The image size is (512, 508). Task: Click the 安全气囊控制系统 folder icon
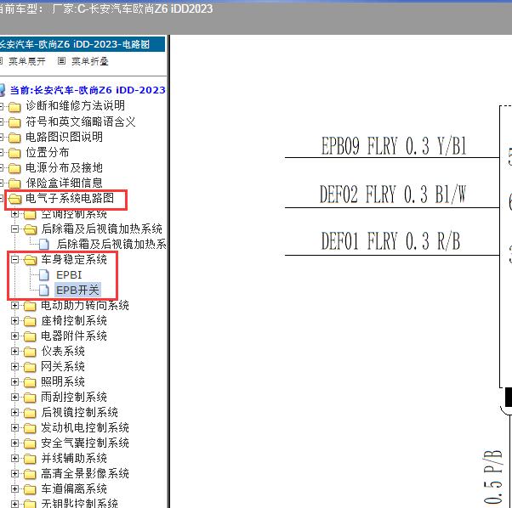[30, 443]
